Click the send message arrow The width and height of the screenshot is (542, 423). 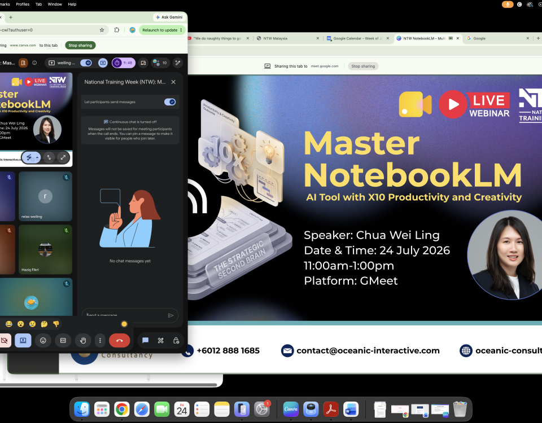point(171,315)
